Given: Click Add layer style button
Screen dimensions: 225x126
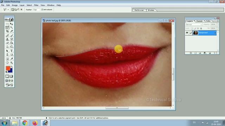Looking at the screenshot, I should tap(191, 53).
